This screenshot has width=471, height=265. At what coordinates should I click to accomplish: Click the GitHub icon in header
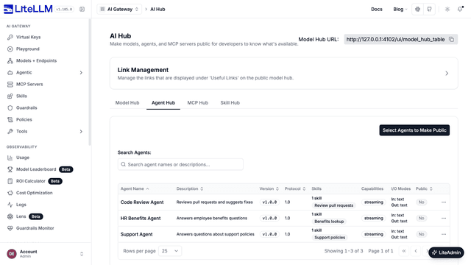click(430, 10)
